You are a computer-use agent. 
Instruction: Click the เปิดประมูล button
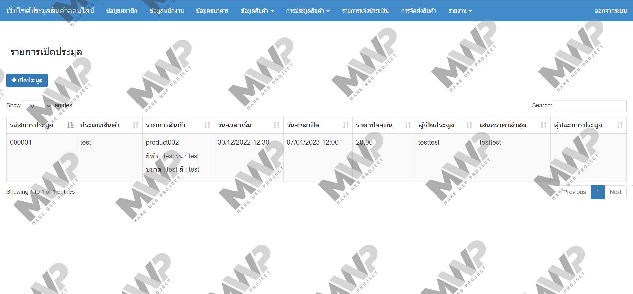point(27,80)
